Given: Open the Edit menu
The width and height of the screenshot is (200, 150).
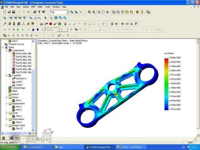Looking at the screenshot, I should pos(12,7).
